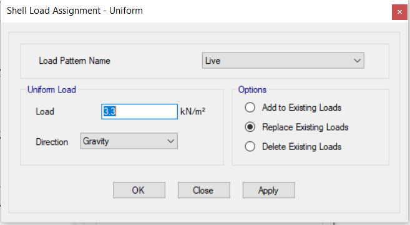
Task: Close the Shell Load Assignment dialog with the red X
Action: pos(399,12)
